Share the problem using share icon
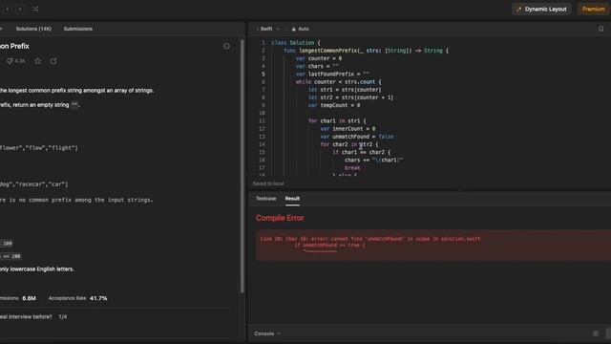This screenshot has height=344, width=611. pyautogui.click(x=53, y=61)
